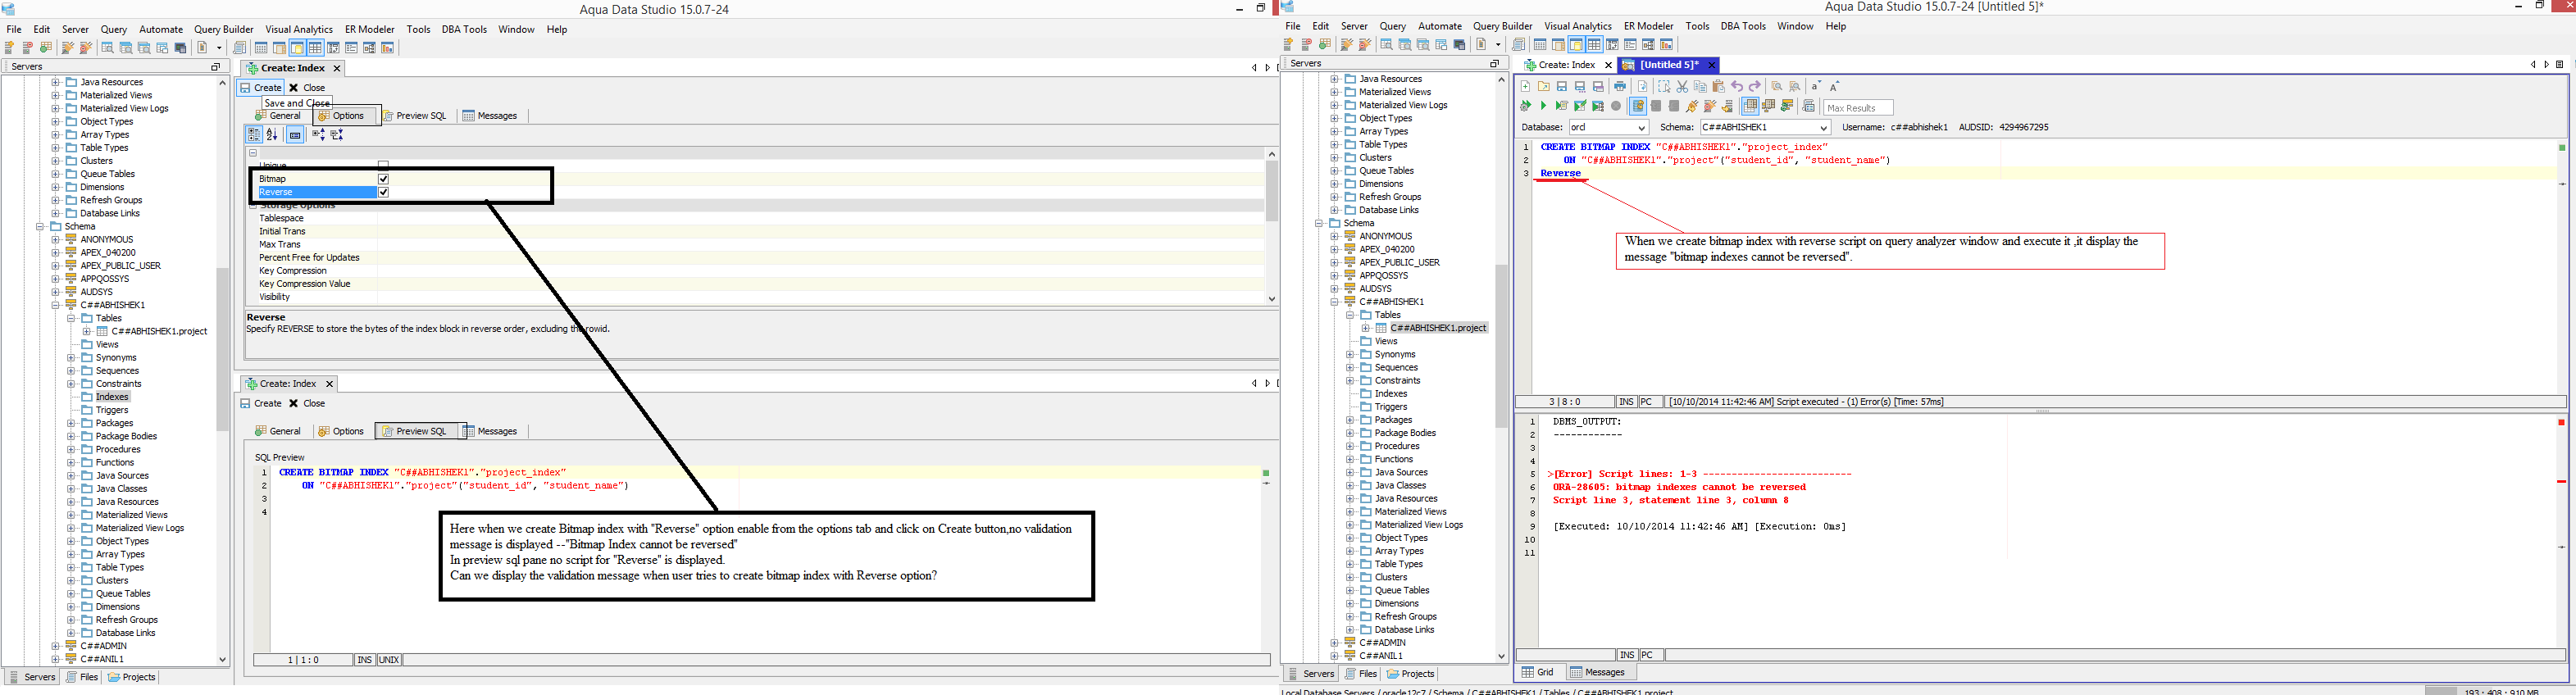Toggle highlighted database-refresh button in right window's query toolbar
Screen dimensions: 2576x695
tap(1638, 106)
